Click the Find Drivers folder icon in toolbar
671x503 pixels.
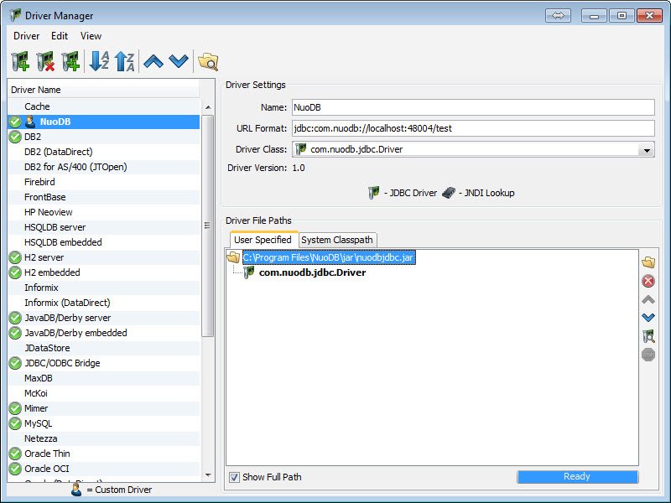point(208,61)
